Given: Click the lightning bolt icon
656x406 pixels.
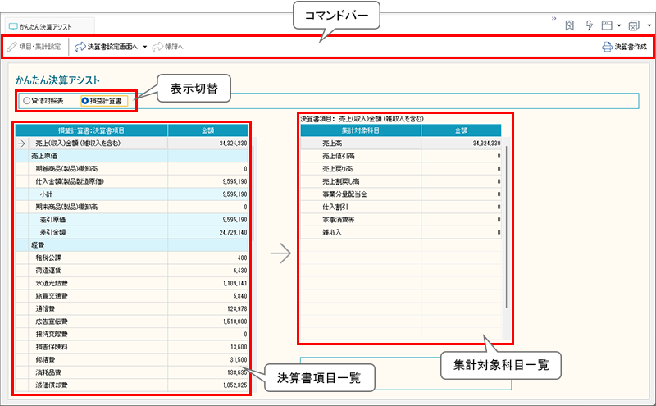Looking at the screenshot, I should (589, 25).
